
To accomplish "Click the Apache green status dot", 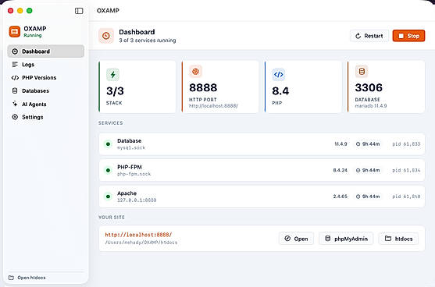I will (x=109, y=197).
